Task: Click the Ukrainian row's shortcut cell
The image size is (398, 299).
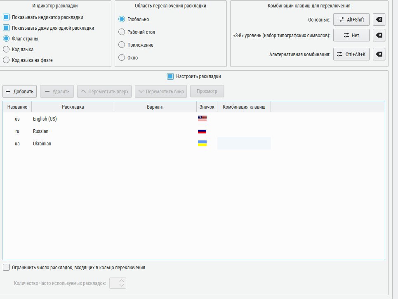Action: pyautogui.click(x=244, y=143)
